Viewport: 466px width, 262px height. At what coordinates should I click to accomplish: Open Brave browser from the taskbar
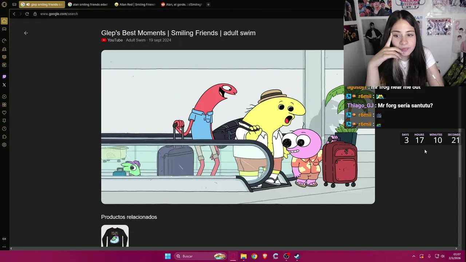[265, 256]
